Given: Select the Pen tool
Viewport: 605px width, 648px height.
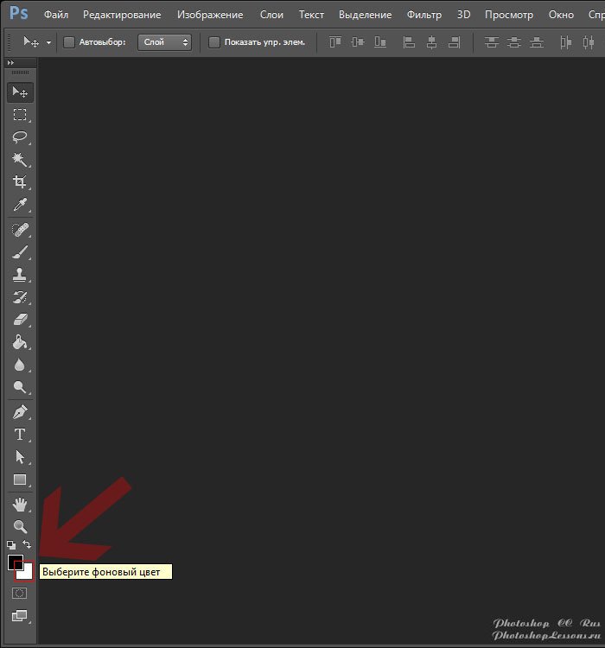Looking at the screenshot, I should pyautogui.click(x=20, y=412).
